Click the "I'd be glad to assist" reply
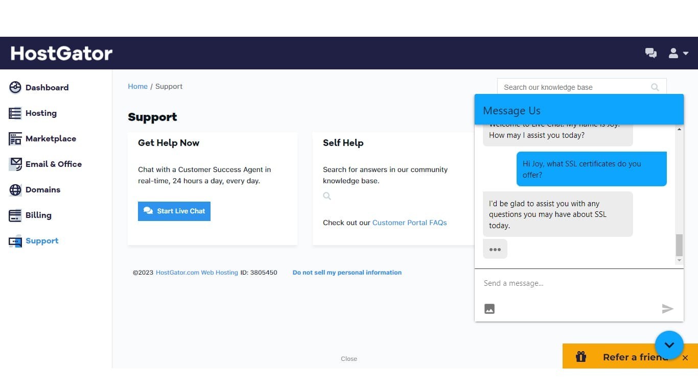The width and height of the screenshot is (698, 392). pyautogui.click(x=557, y=214)
